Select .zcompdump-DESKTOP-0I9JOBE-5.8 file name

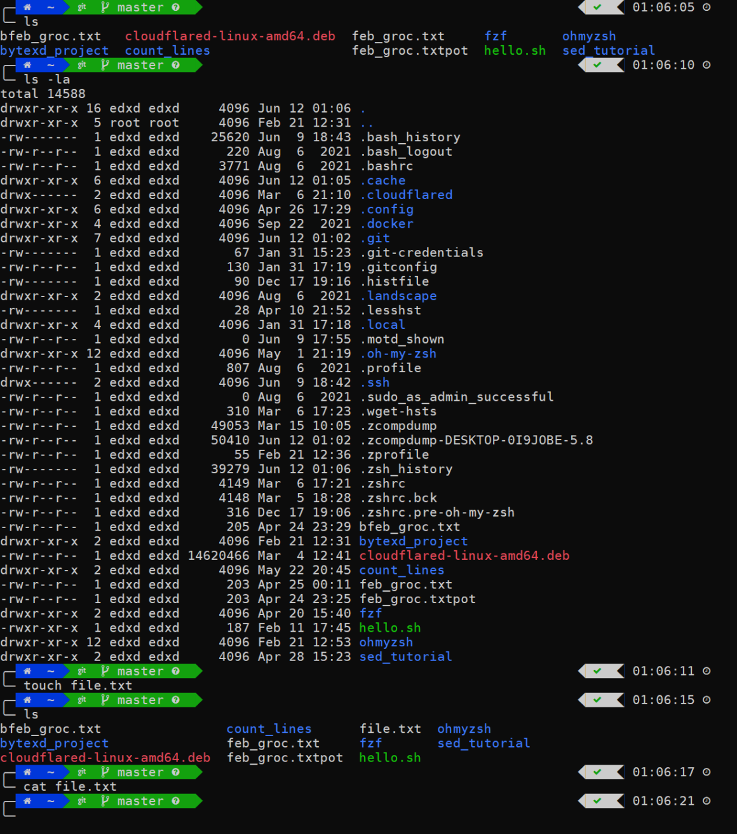(x=477, y=440)
